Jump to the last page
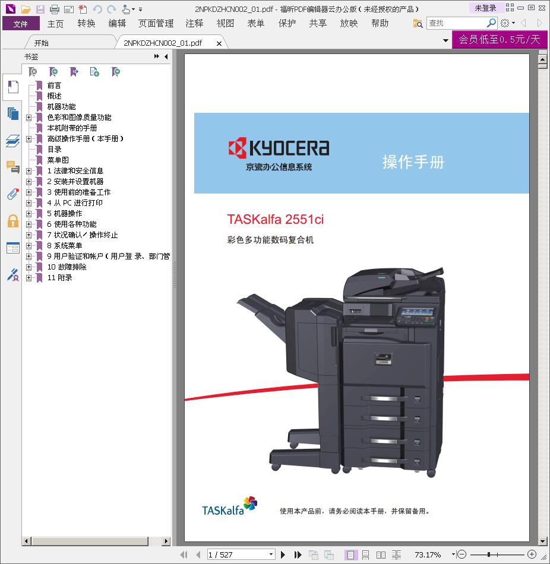The height and width of the screenshot is (564, 550). 298,555
